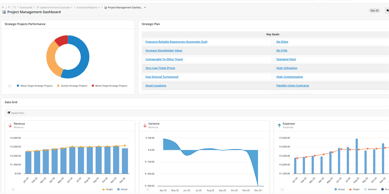
Task: Open the No Elites link
Action: pyautogui.click(x=282, y=42)
